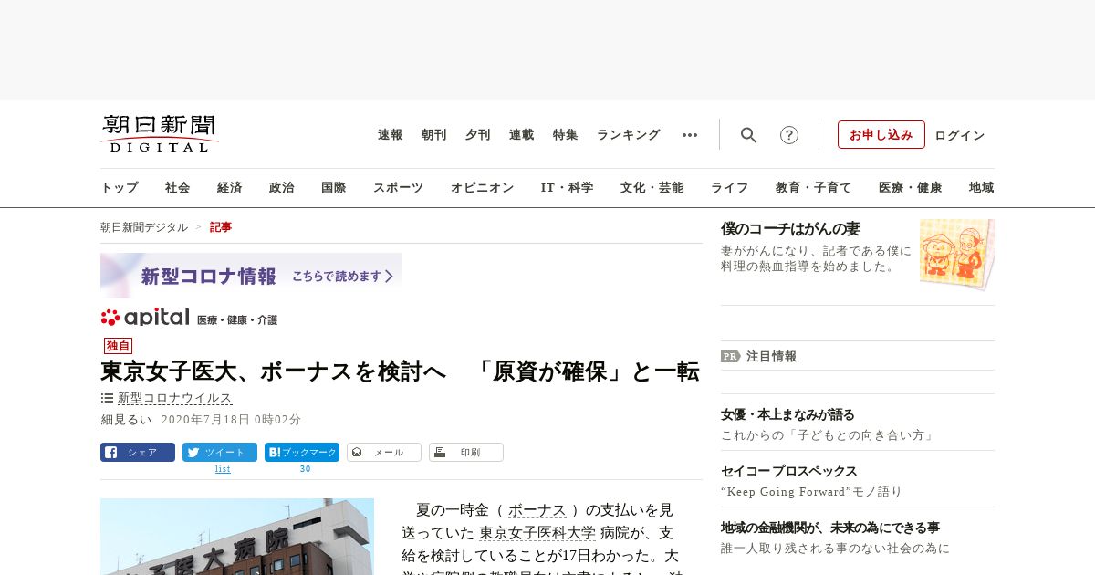Open セイコー プロスペックス promo link
The image size is (1095, 575).
point(789,471)
